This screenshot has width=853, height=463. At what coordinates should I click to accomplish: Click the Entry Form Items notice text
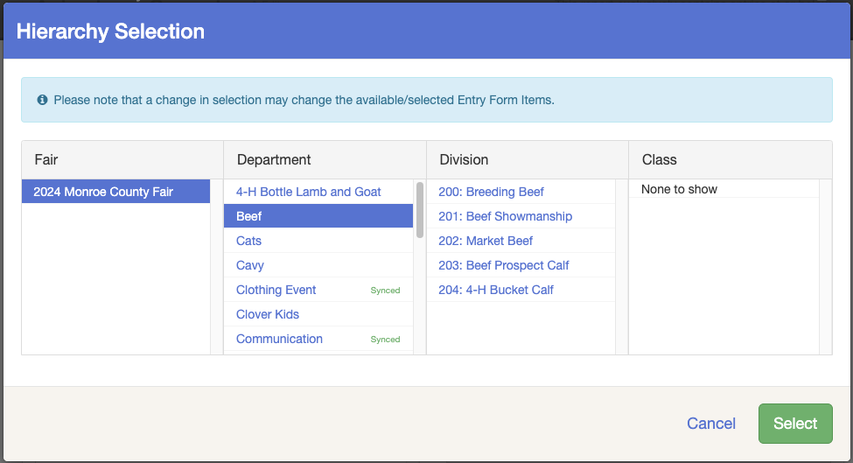coord(304,100)
